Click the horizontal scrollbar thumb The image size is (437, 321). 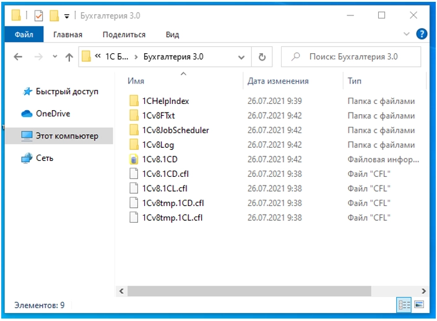pyautogui.click(x=249, y=291)
